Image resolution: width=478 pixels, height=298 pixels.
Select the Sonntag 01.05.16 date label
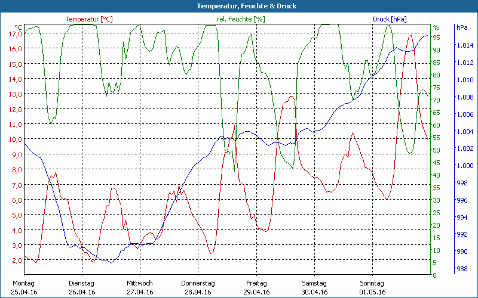click(372, 287)
